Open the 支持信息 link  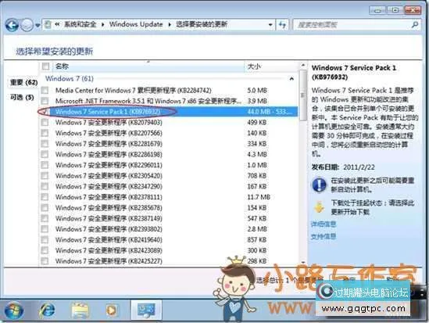pyautogui.click(x=324, y=236)
